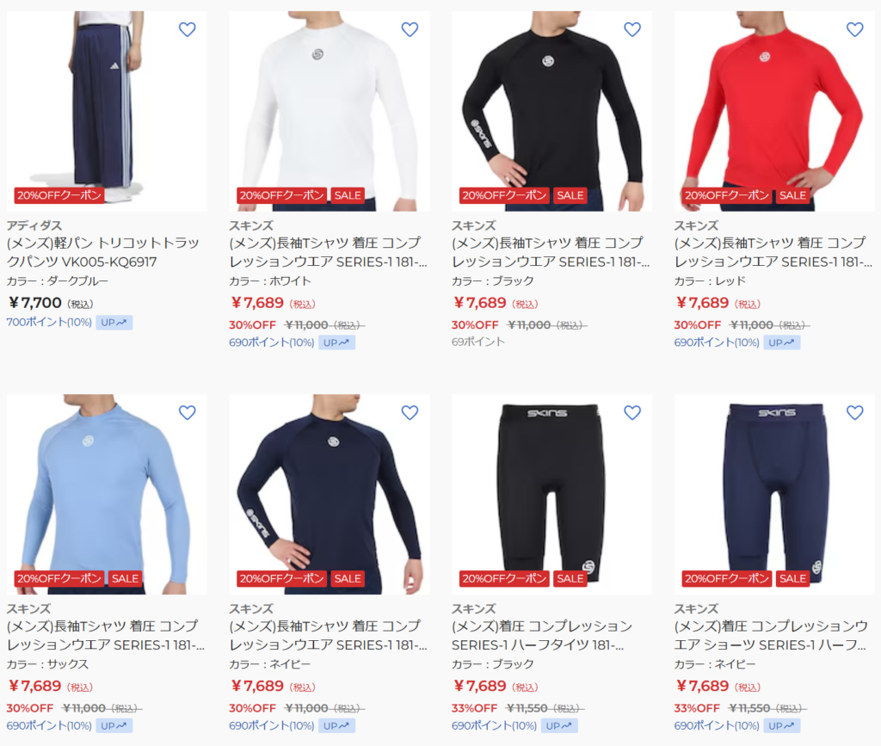Click 20%OFFクーポン badge on white shirt

coord(281,195)
